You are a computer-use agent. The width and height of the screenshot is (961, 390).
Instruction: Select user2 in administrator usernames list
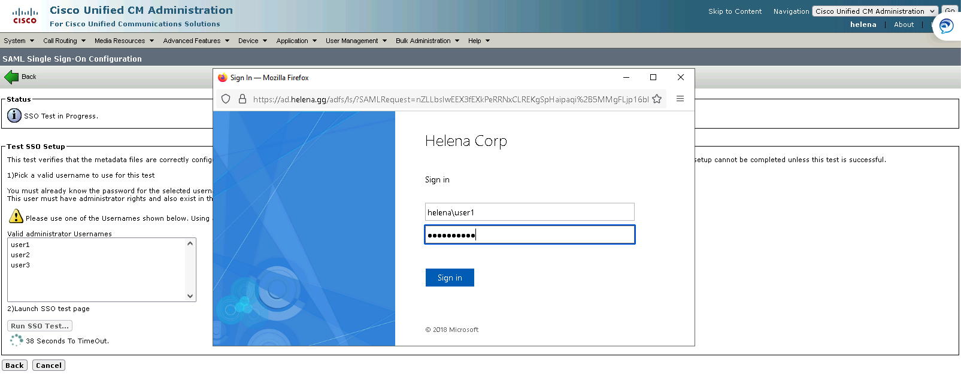[x=20, y=255]
